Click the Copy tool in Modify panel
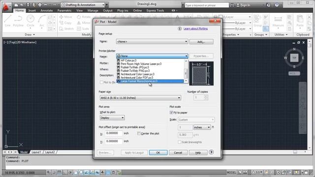Image resolution: width=315 pixels, height=177 pixels. tap(65, 23)
